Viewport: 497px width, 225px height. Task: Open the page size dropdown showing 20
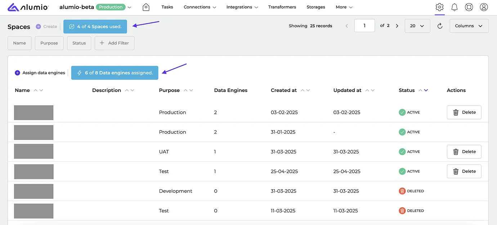tap(417, 26)
